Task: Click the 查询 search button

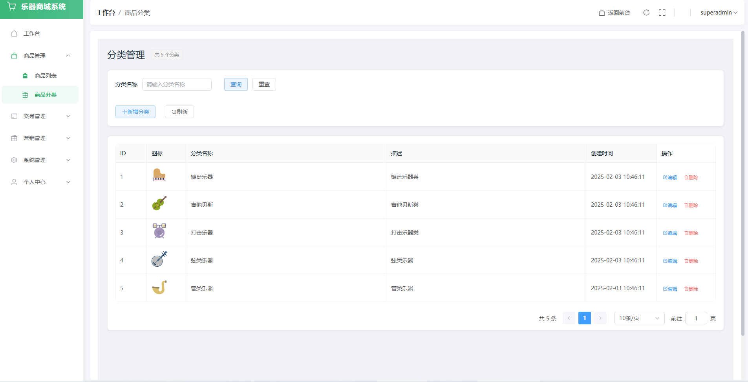Action: tap(236, 84)
